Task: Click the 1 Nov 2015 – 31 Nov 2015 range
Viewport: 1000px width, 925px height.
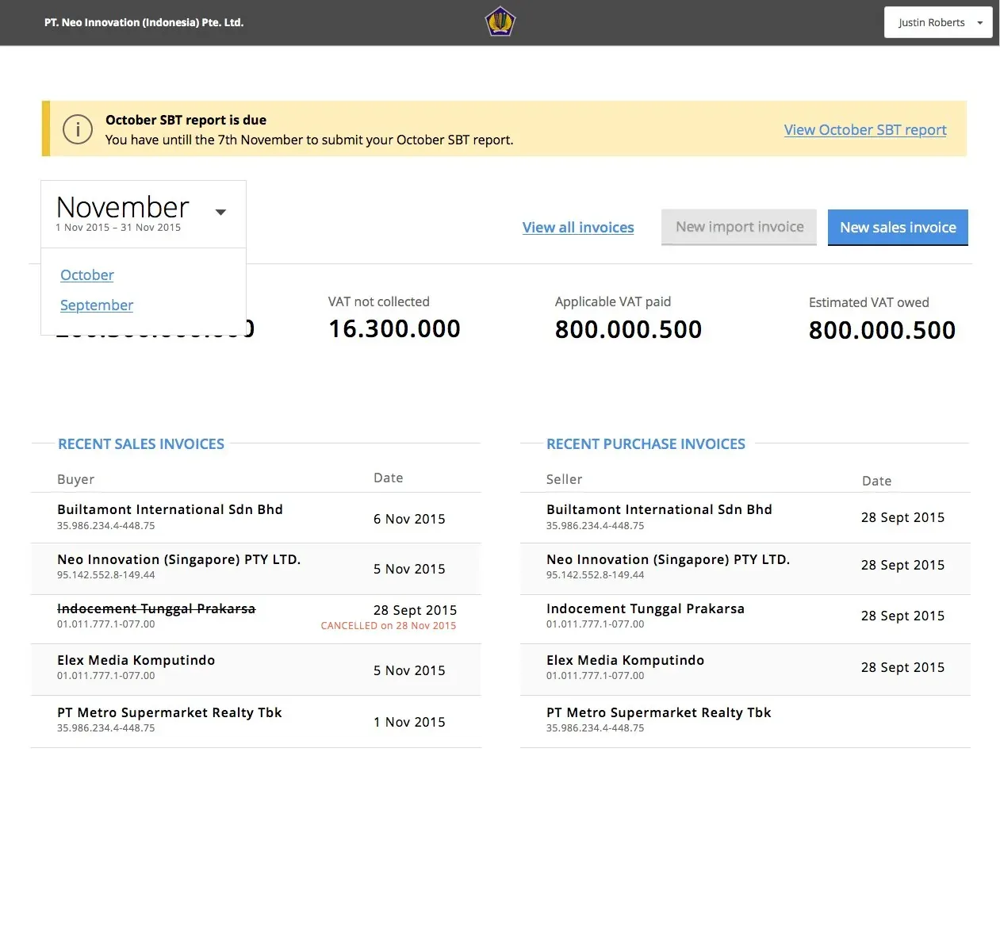Action: click(118, 228)
